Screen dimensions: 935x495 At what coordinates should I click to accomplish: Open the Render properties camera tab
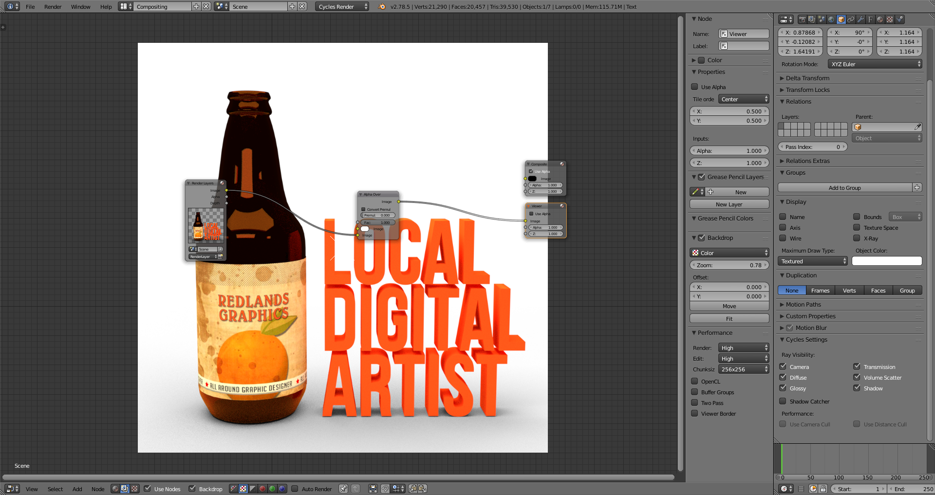[x=802, y=19]
